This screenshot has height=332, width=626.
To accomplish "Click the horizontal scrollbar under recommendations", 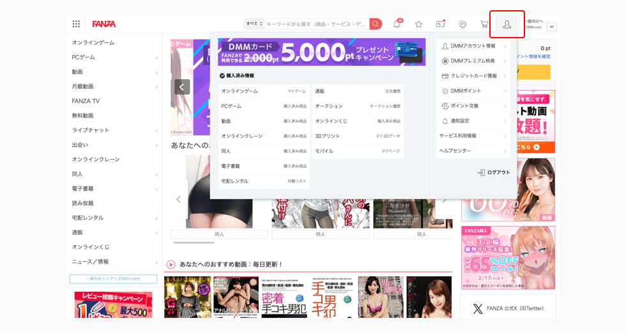I will coord(194,243).
